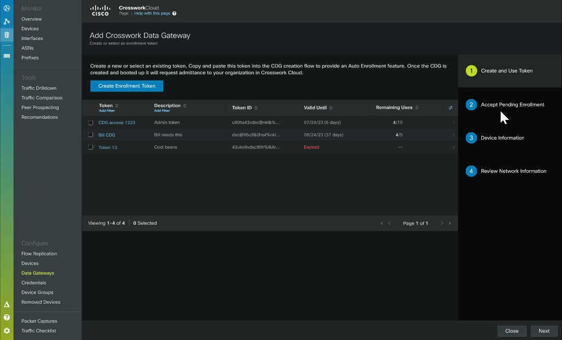Open Devices under Monitor section

pyautogui.click(x=30, y=29)
